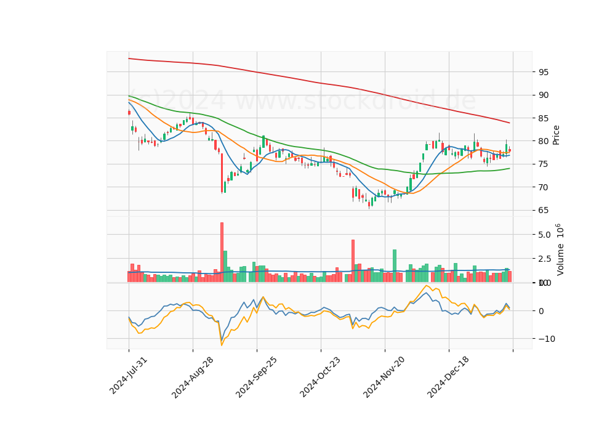Click the 2024-Aug-28 date label
This screenshot has height=425, width=591.
pyautogui.click(x=192, y=377)
